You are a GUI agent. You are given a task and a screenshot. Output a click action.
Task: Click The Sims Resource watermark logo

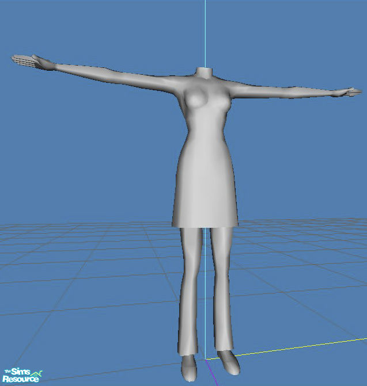(21, 376)
